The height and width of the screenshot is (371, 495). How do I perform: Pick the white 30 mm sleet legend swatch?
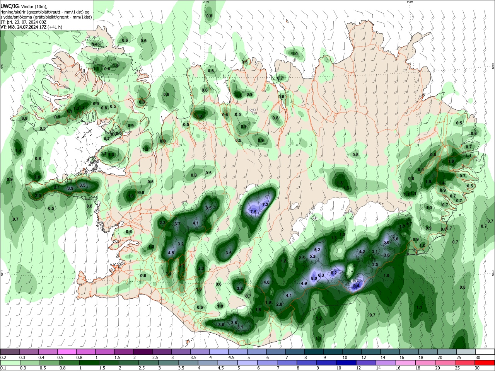tap(485, 352)
